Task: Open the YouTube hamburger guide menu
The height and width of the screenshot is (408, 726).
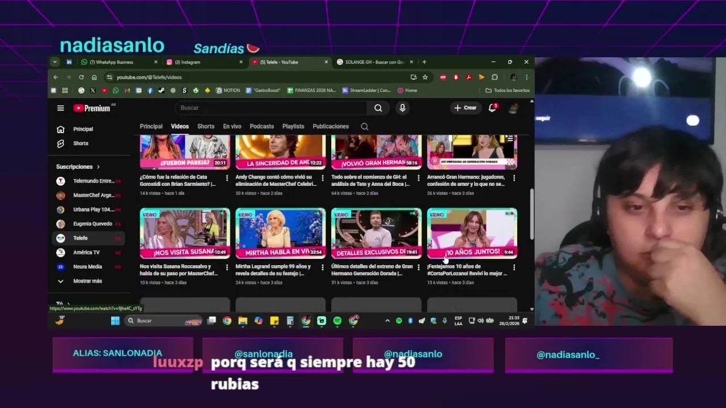Action: (x=61, y=108)
